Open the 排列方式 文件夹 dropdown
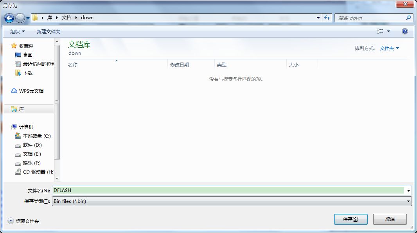The image size is (417, 233). point(389,48)
